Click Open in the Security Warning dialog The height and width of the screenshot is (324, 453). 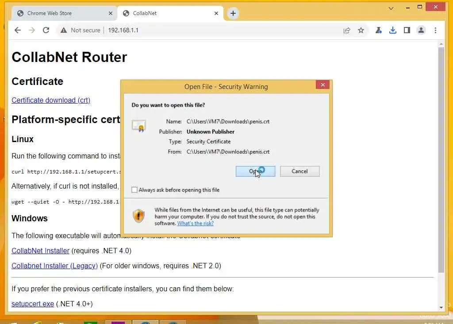[255, 171]
